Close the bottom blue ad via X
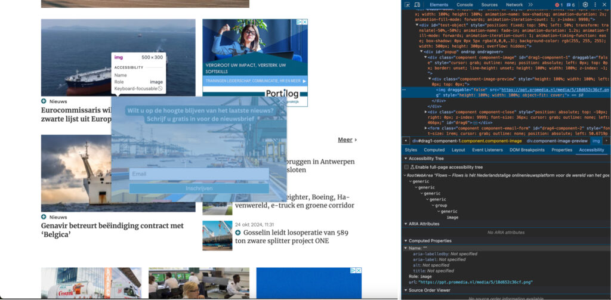 tap(359, 270)
